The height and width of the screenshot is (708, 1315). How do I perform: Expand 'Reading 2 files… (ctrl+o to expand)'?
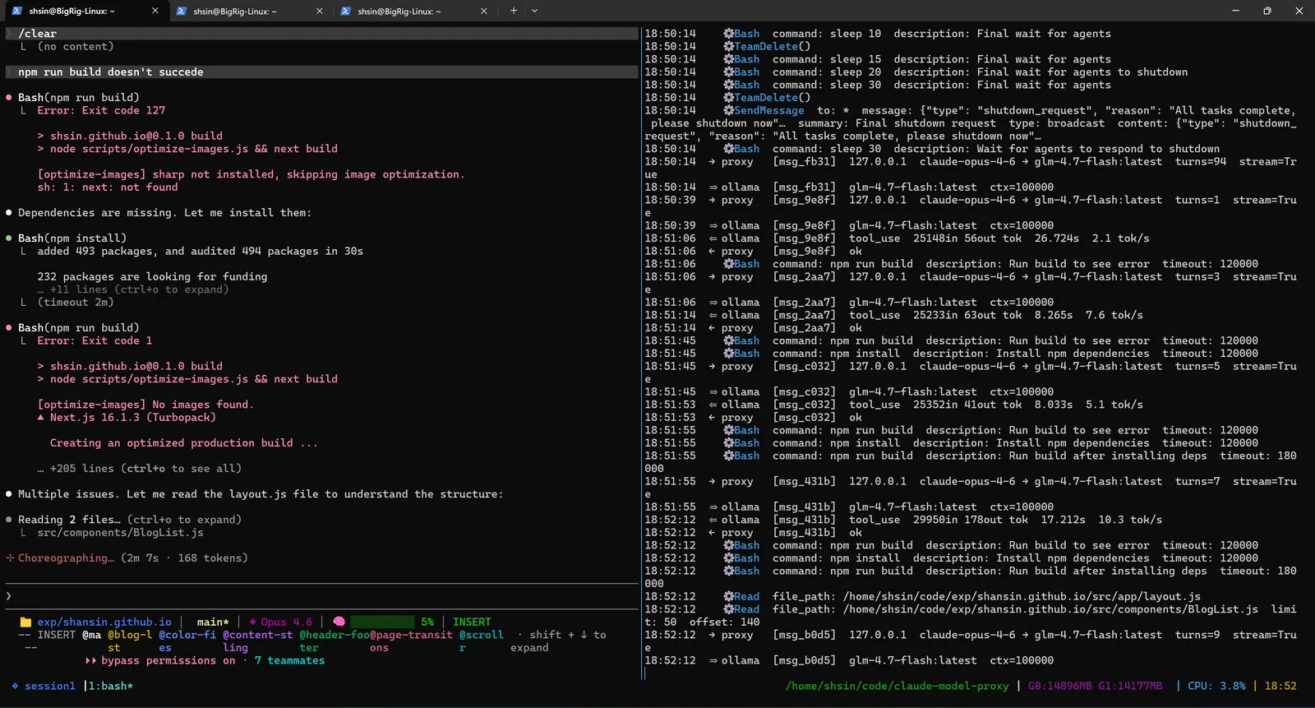point(130,520)
